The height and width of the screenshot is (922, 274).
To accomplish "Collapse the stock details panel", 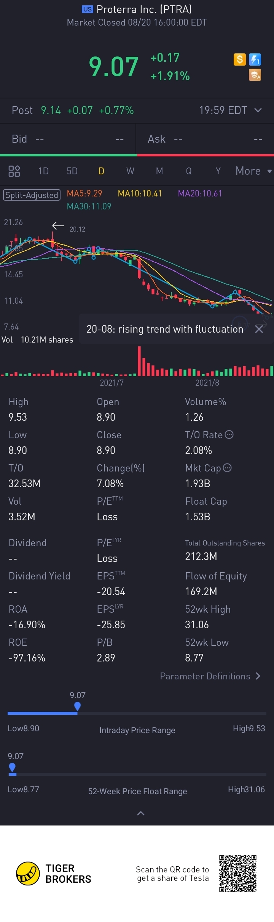I will point(140,814).
